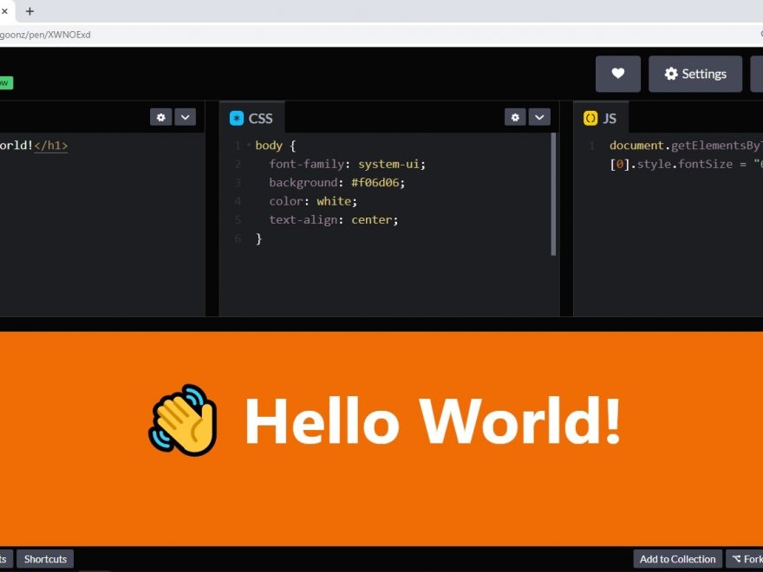Open the HTML editor settings gear
Viewport: 763px width, 572px height.
[x=160, y=117]
